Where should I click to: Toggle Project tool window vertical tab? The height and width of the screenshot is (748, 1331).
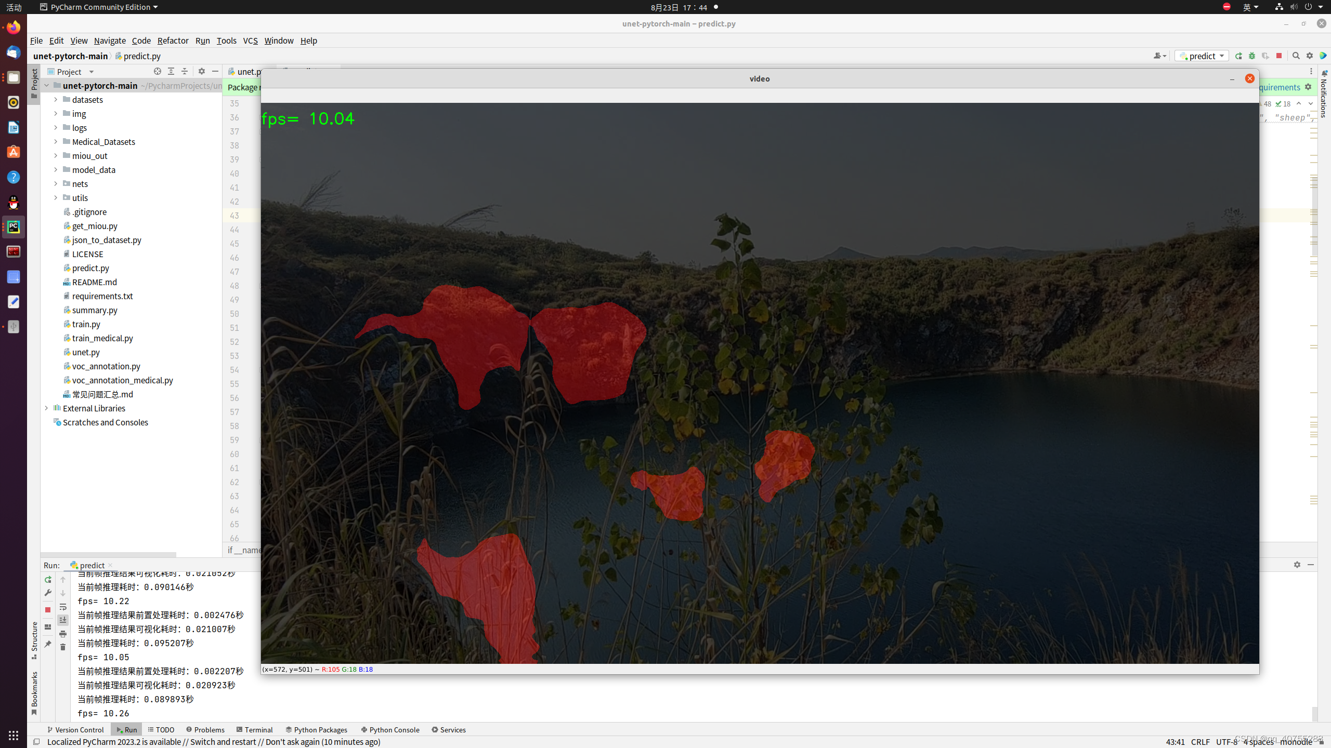(34, 83)
